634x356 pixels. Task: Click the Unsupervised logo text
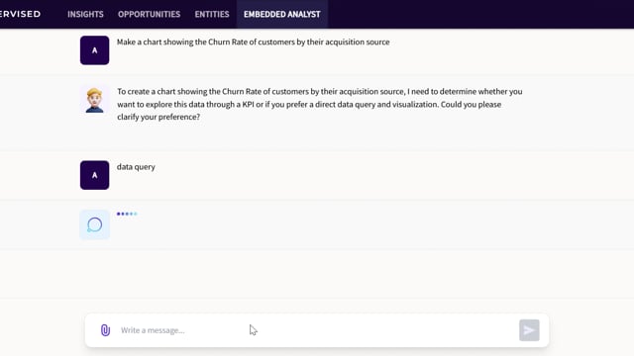tap(20, 14)
